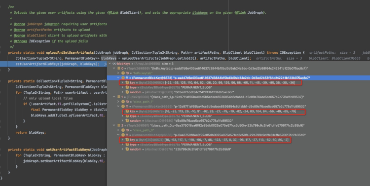Follow the {@link BlobClient} javadoc link

[125, 13]
